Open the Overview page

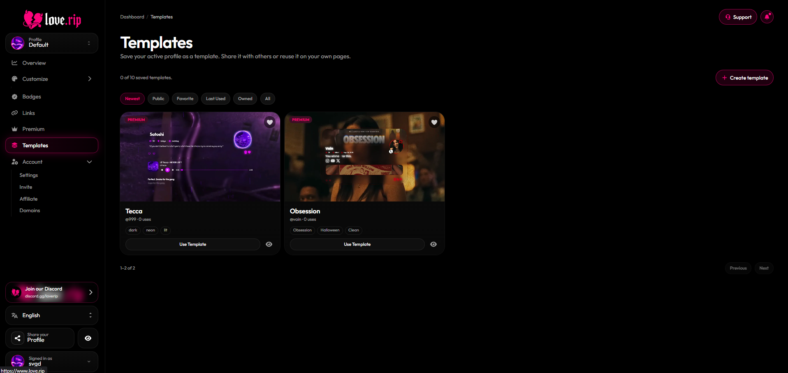[x=52, y=63]
